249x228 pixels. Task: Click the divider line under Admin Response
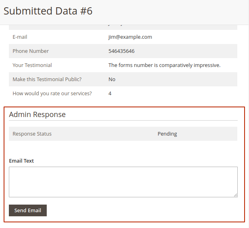123,120
